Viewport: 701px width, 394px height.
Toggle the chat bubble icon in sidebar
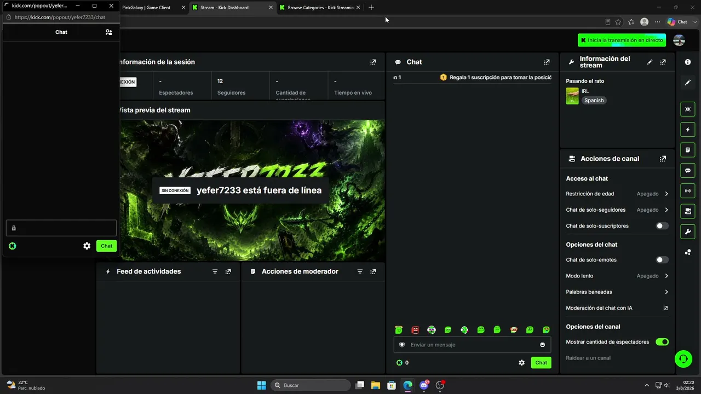click(x=688, y=171)
